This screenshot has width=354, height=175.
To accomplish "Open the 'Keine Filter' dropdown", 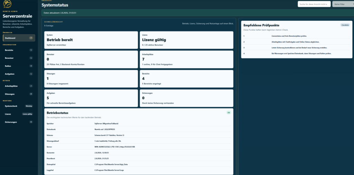I will pyautogui.click(x=343, y=4).
